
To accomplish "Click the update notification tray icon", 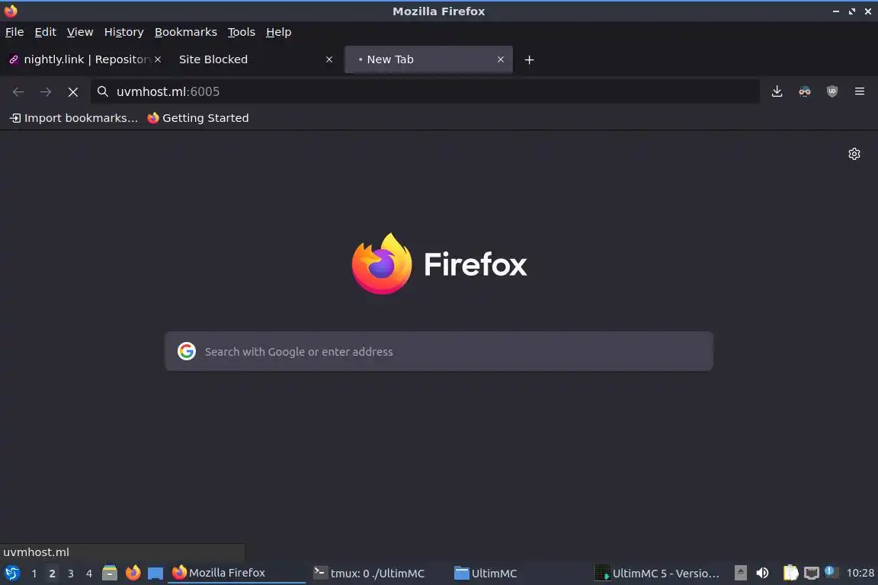I will coord(831,572).
